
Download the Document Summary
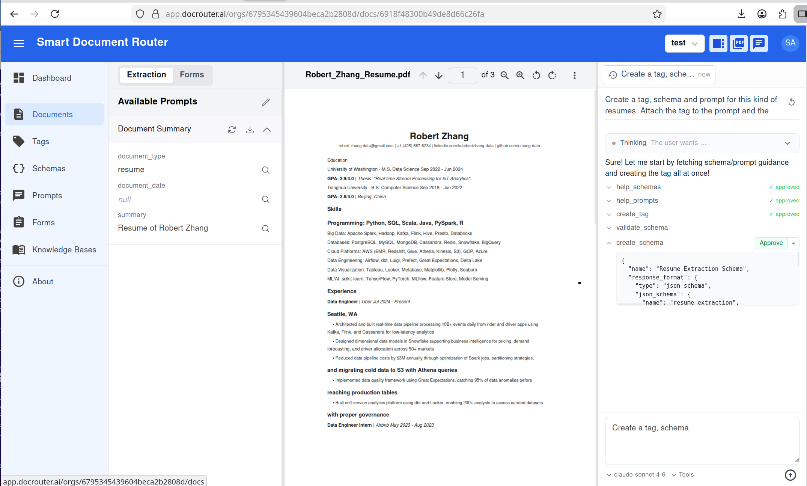[x=250, y=129]
